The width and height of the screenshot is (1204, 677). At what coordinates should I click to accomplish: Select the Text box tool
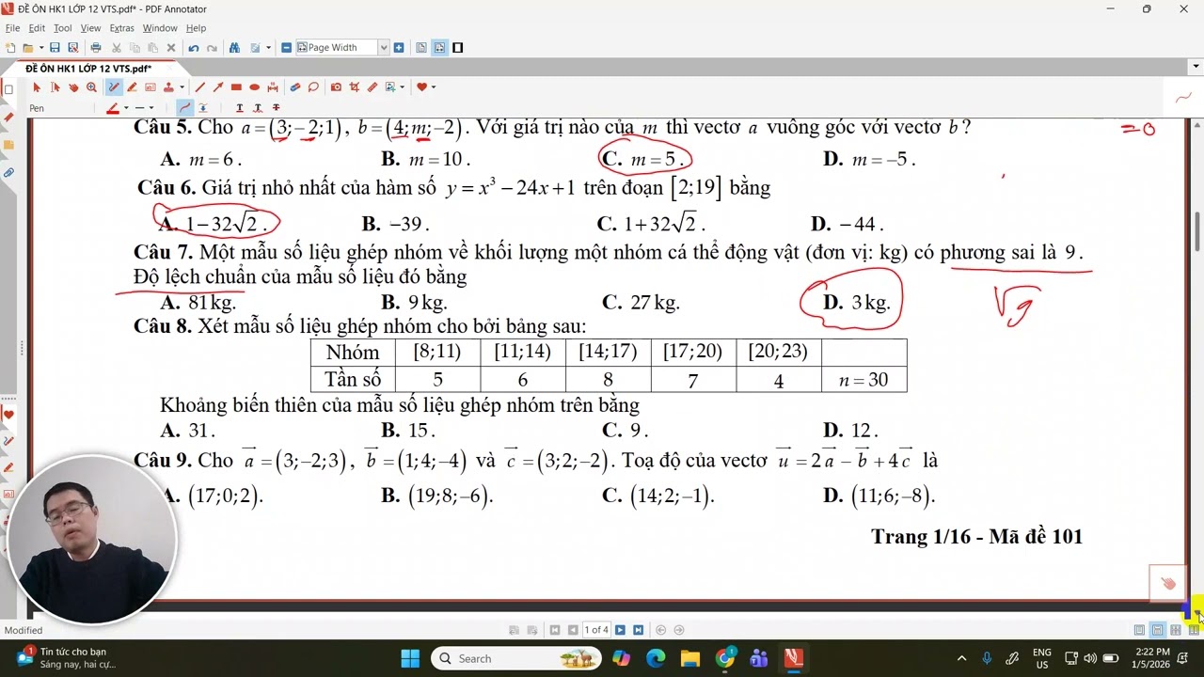click(150, 87)
